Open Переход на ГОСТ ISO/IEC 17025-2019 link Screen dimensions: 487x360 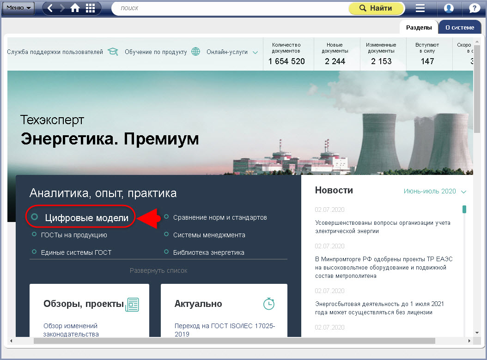click(225, 330)
